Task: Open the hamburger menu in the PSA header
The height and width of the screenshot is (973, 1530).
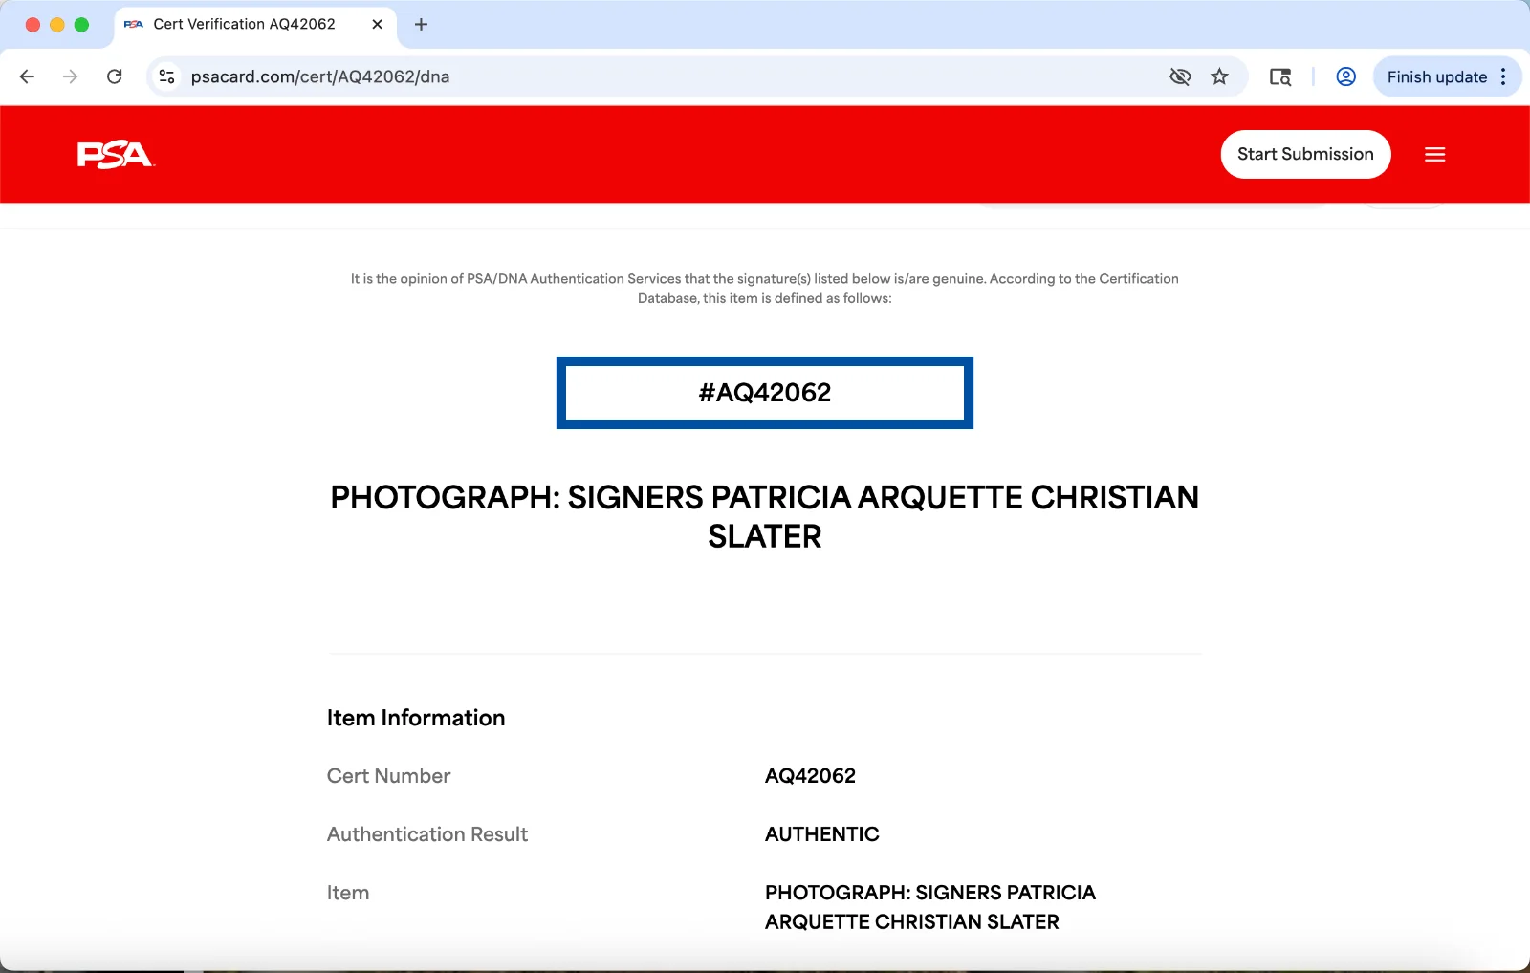Action: tap(1434, 154)
